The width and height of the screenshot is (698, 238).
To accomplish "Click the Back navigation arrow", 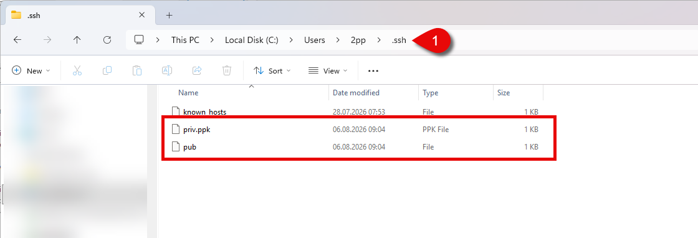I will pyautogui.click(x=17, y=40).
